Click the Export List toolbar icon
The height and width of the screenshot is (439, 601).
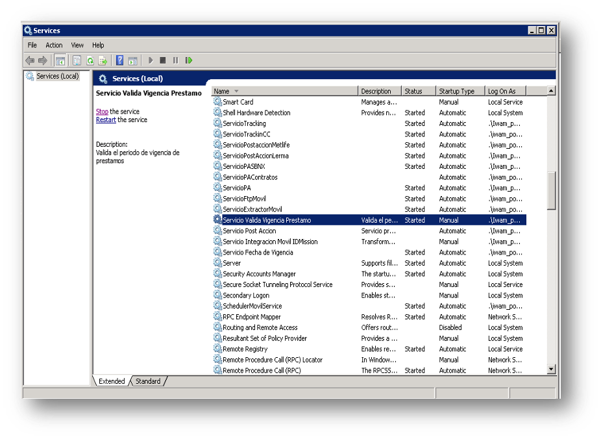(x=103, y=60)
